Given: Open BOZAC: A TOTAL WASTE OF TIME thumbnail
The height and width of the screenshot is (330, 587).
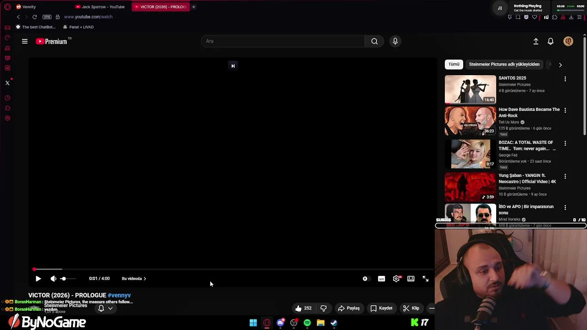Looking at the screenshot, I should (x=470, y=154).
